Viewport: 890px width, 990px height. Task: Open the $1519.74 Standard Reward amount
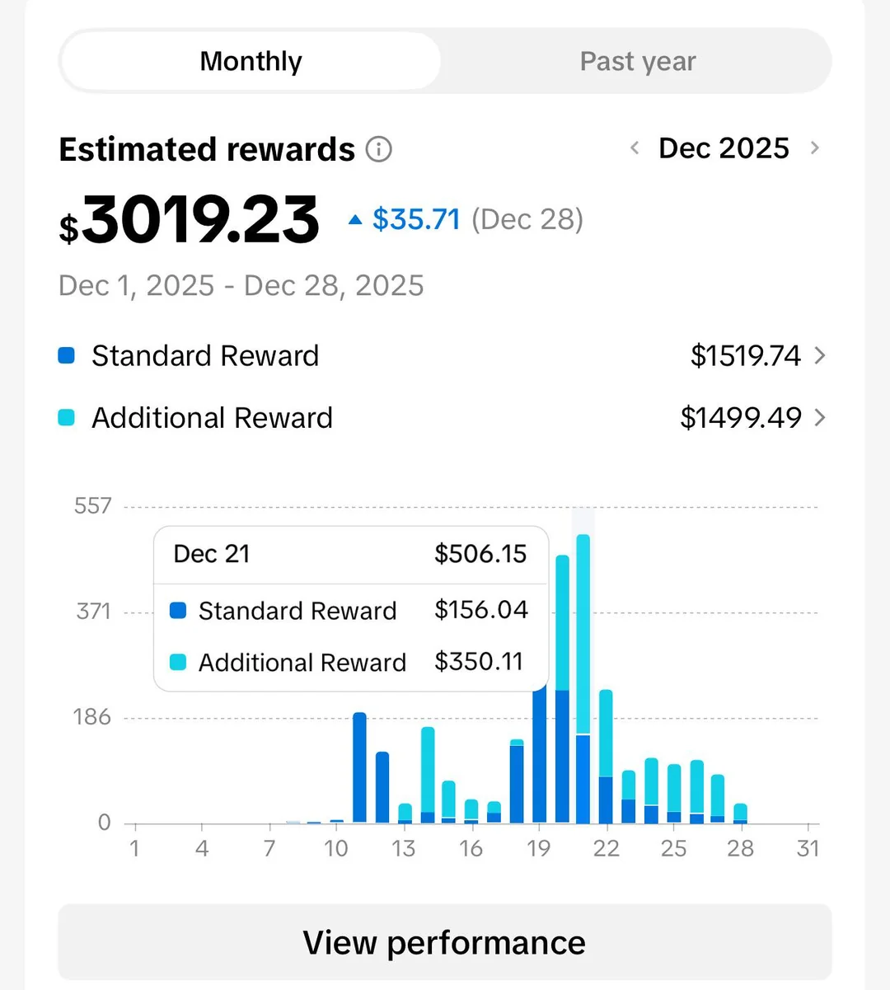click(745, 356)
